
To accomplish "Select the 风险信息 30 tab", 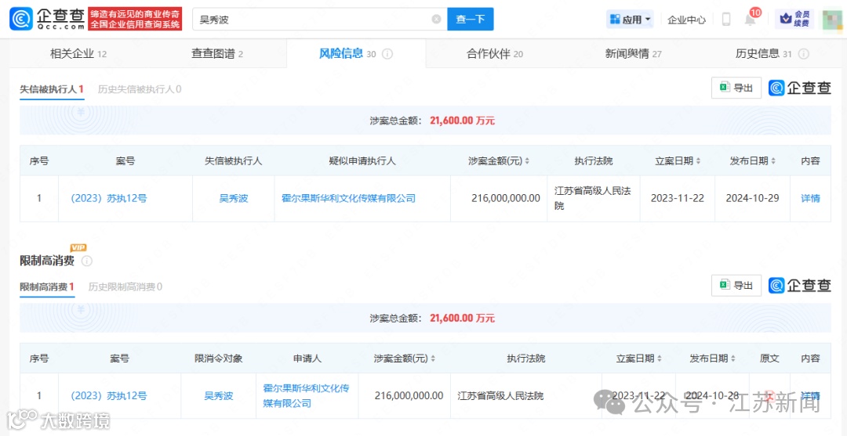I will point(356,53).
